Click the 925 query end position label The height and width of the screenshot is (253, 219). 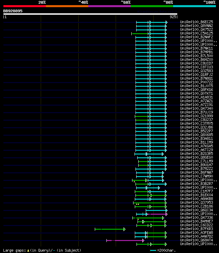[173, 17]
